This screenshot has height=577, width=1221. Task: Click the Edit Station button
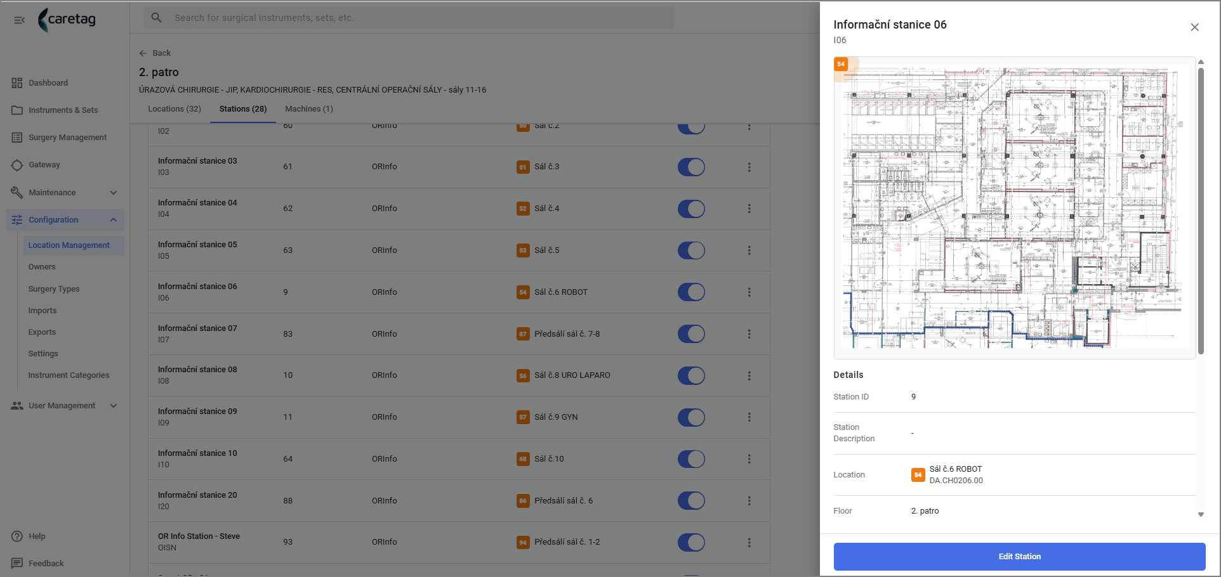click(x=1019, y=557)
